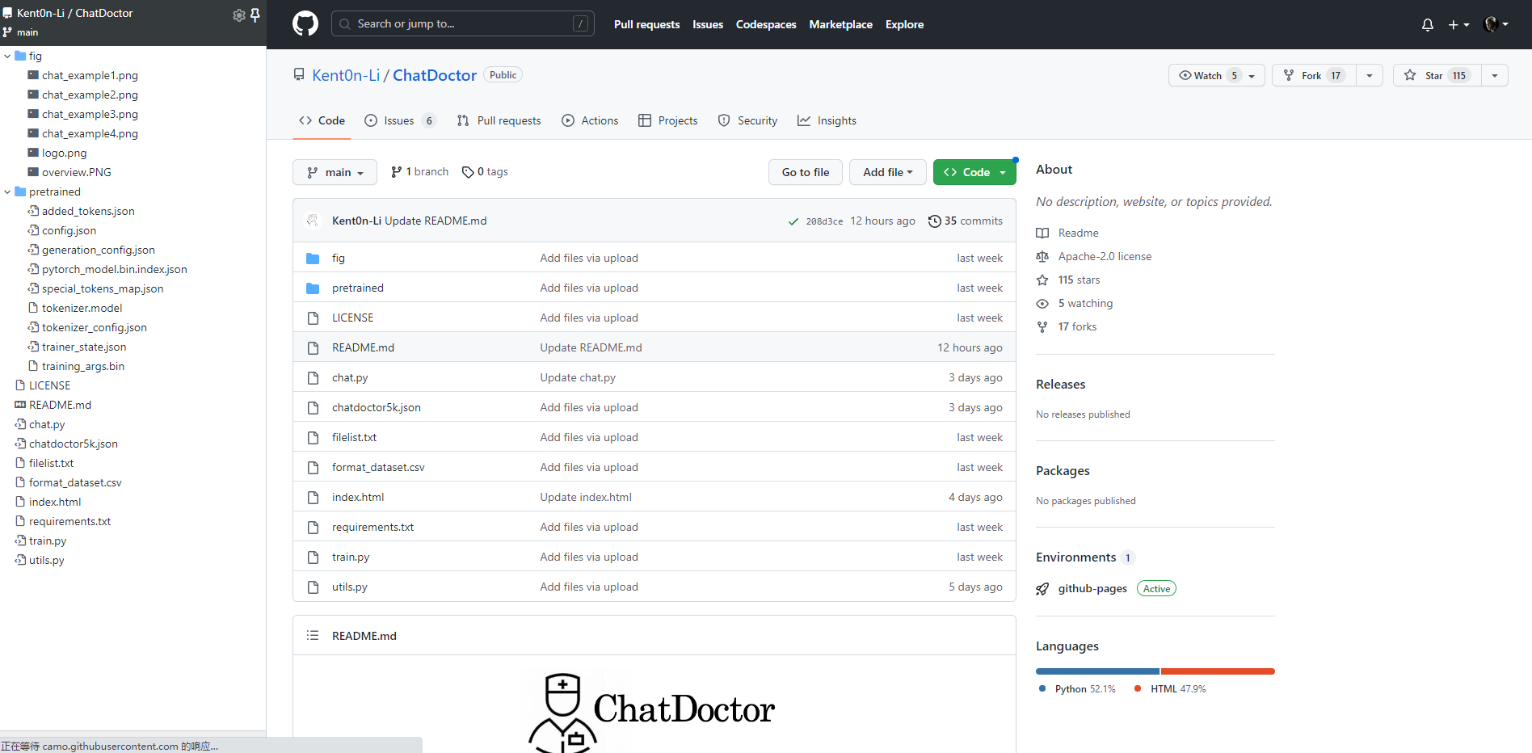Open the notifications bell
Image resolution: width=1532 pixels, height=753 pixels.
(x=1428, y=25)
